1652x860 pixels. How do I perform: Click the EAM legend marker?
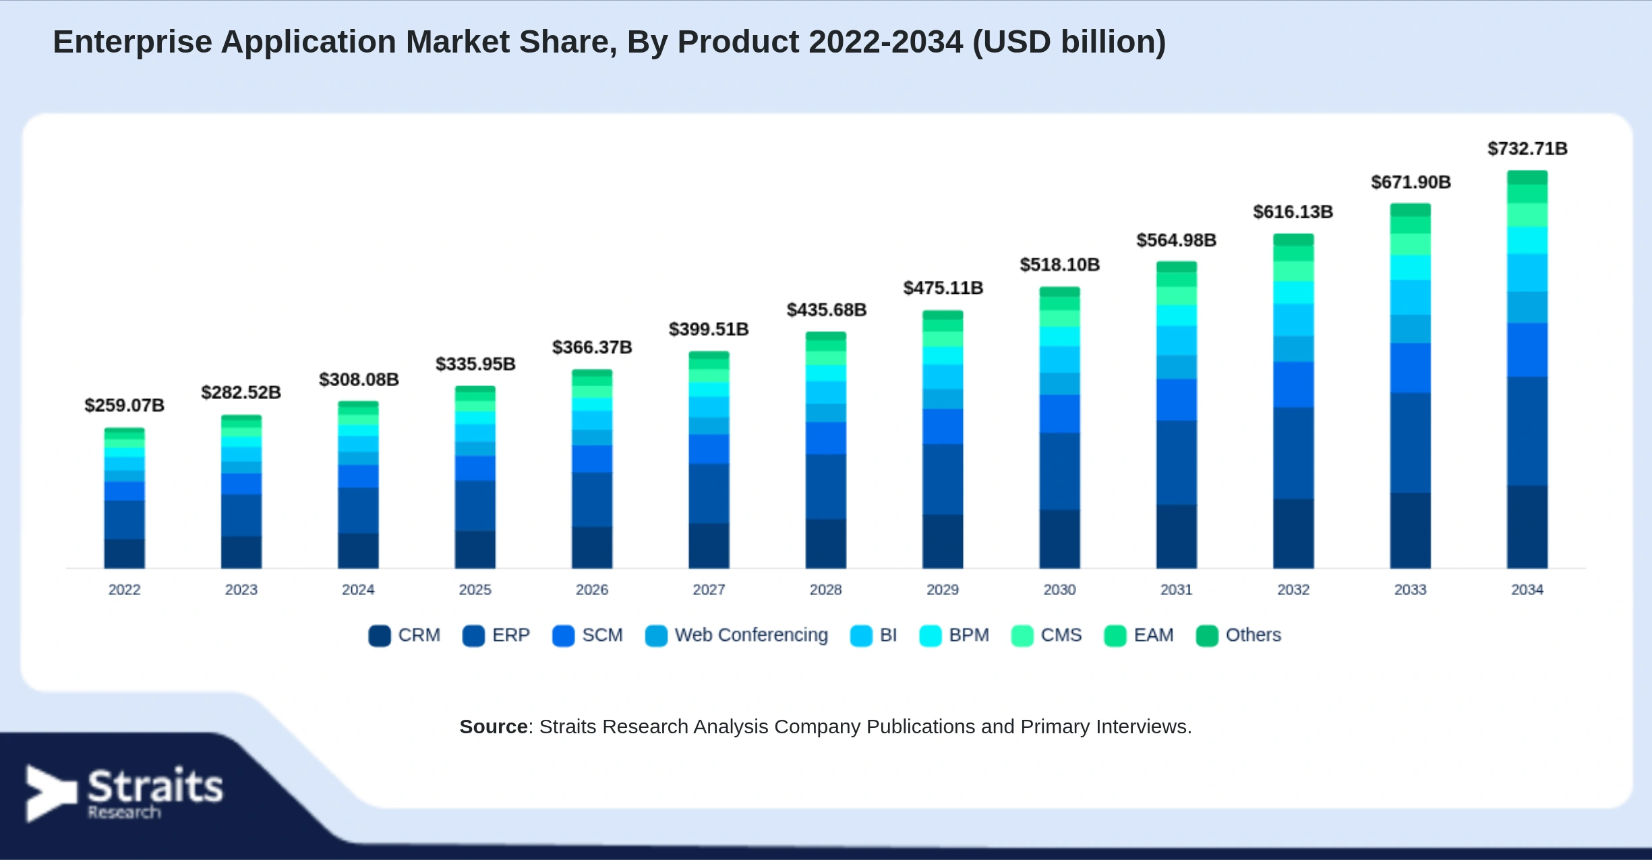[x=1115, y=636]
